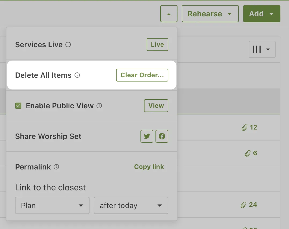Open the 'after today' dropdown
This screenshot has width=289, height=229.
pyautogui.click(x=131, y=205)
